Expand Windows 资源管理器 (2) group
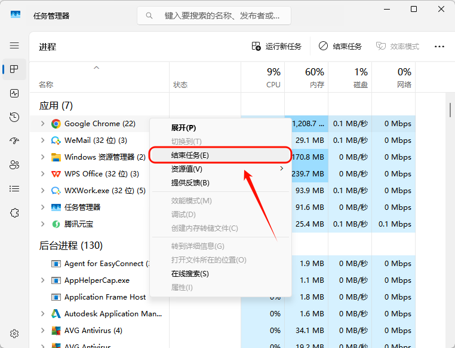This screenshot has height=348, width=455. [42, 157]
